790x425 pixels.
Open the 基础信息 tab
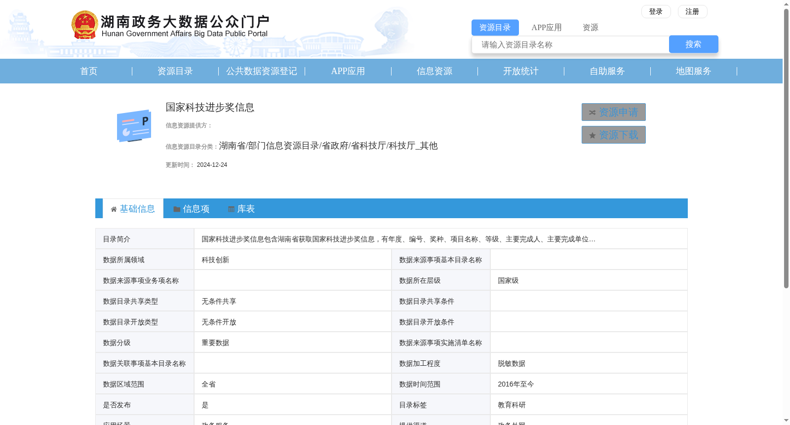coord(133,209)
